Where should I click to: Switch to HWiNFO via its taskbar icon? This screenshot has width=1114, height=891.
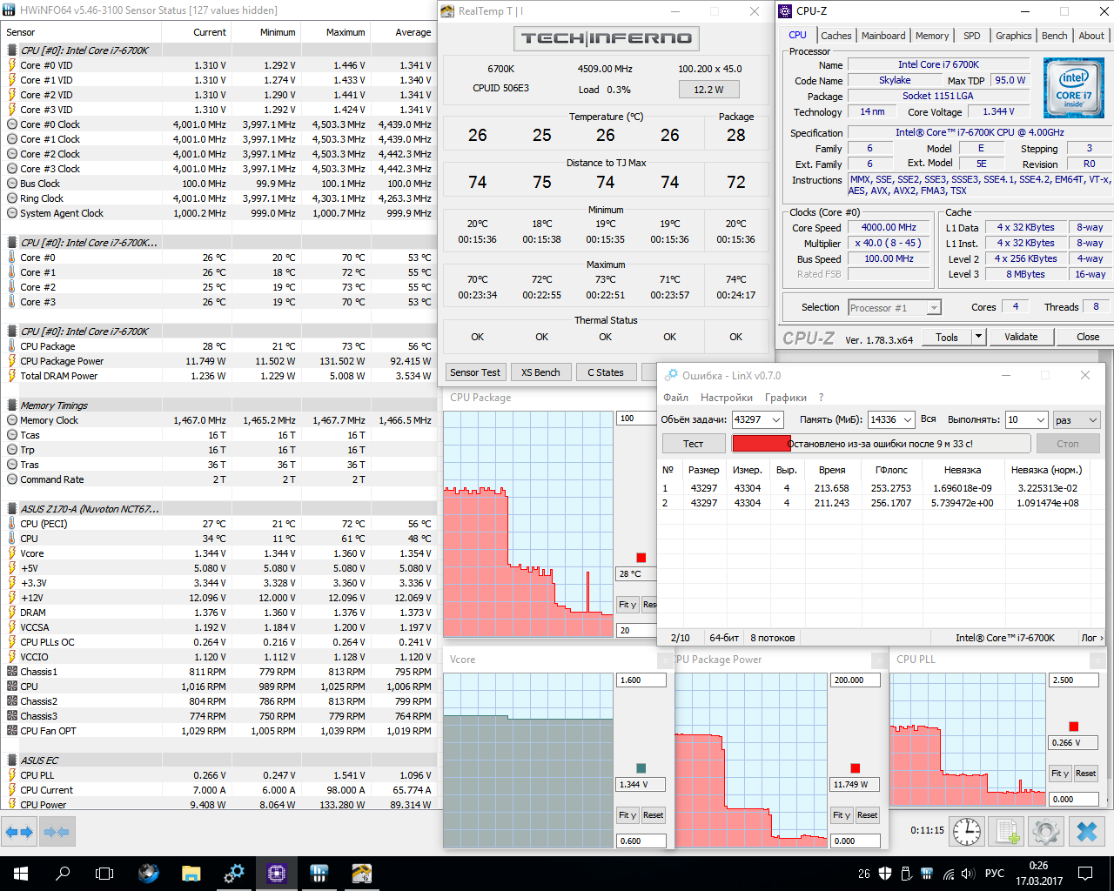coord(319,874)
